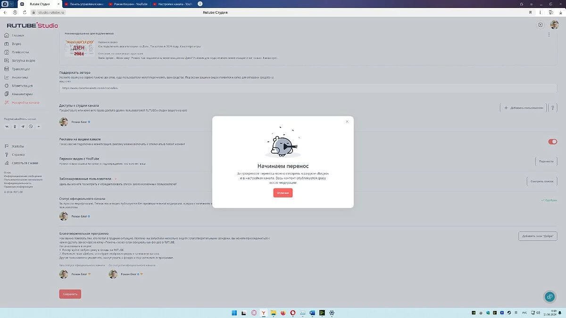This screenshot has width=566, height=318.
Task: Switch to 'Настройки канала - YouTube' tab
Action: (173, 4)
